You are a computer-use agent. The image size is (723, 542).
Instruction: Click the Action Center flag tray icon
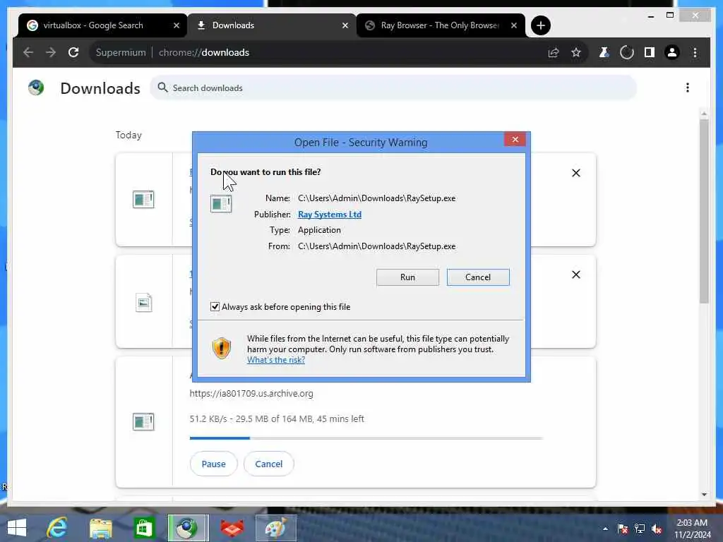pos(623,528)
